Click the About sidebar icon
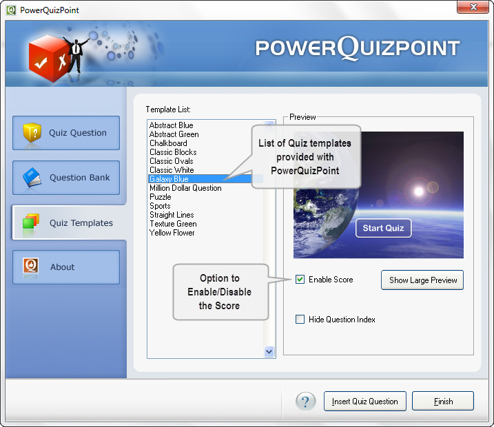 [x=32, y=267]
